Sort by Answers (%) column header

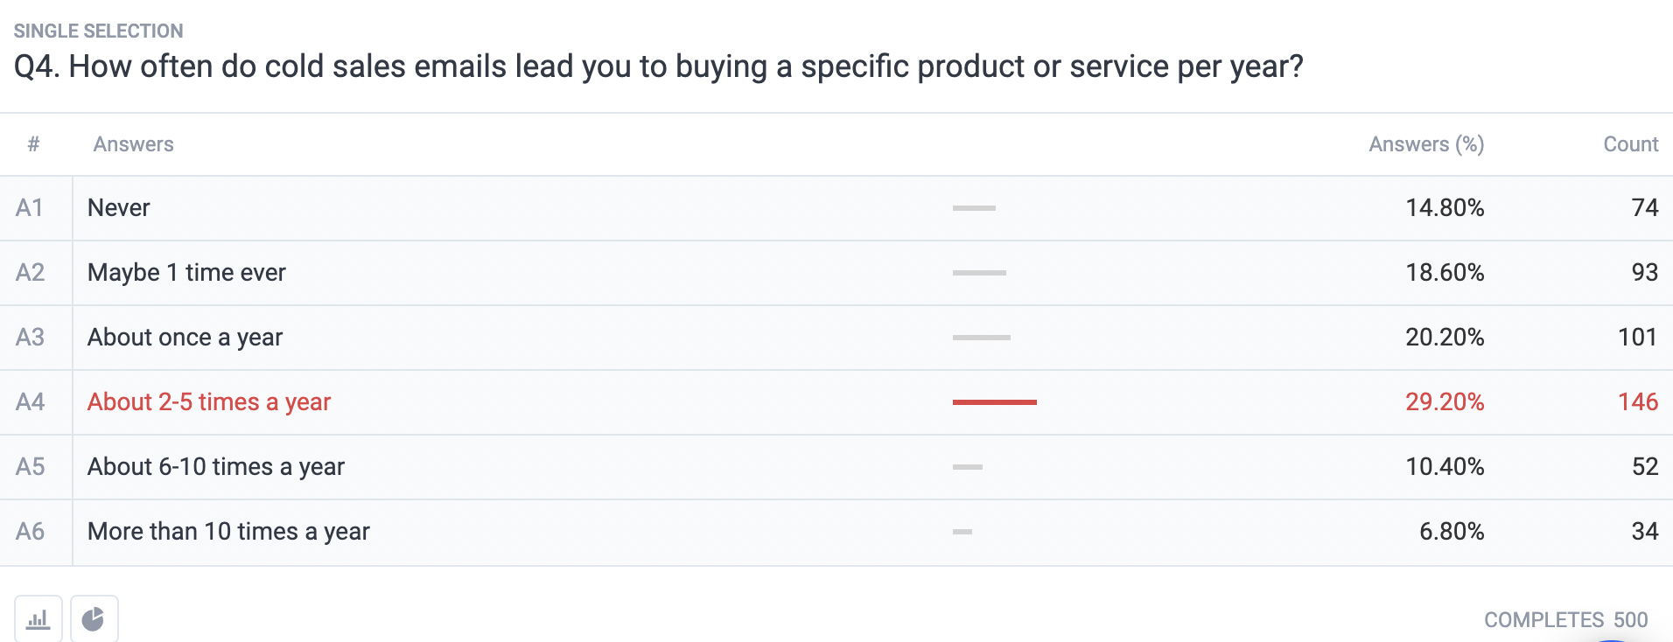point(1426,144)
